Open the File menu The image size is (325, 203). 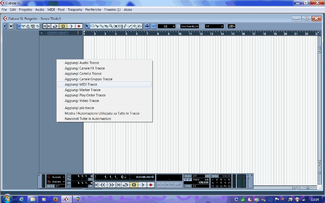(x=4, y=10)
